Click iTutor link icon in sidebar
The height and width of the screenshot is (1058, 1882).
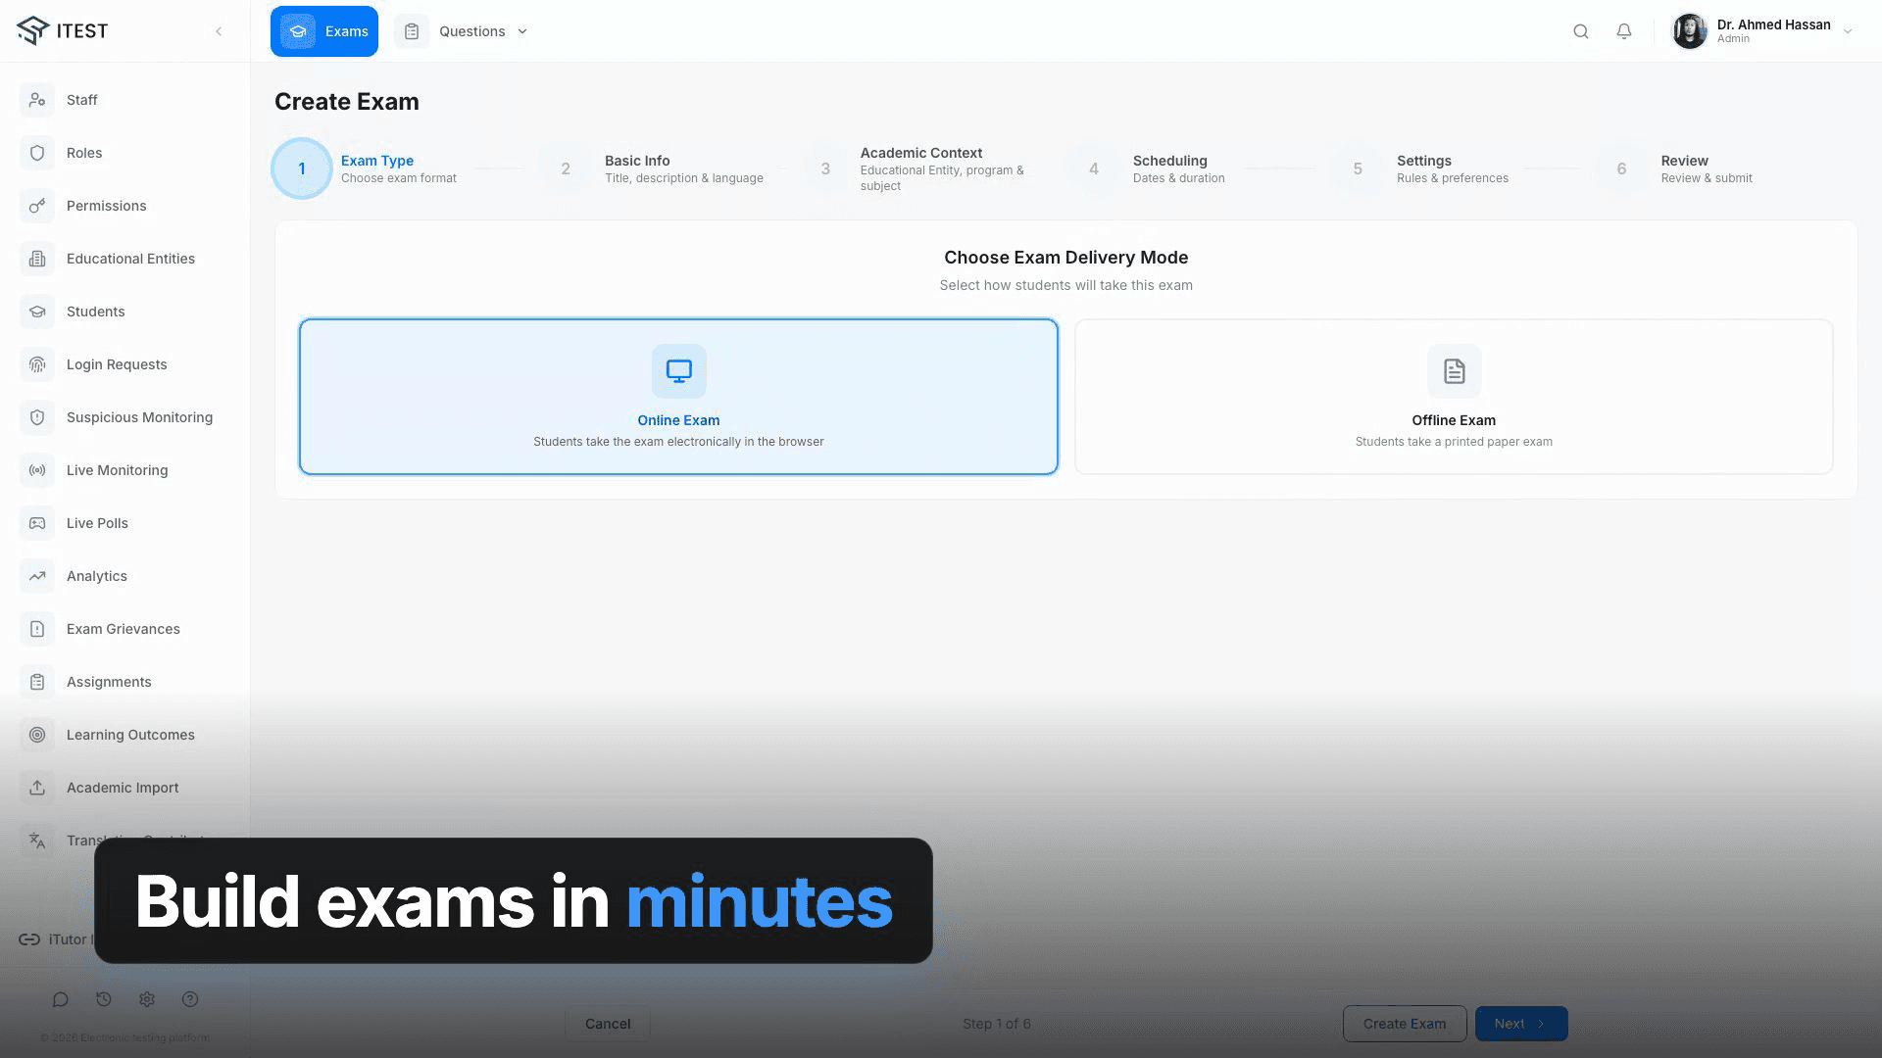click(29, 939)
